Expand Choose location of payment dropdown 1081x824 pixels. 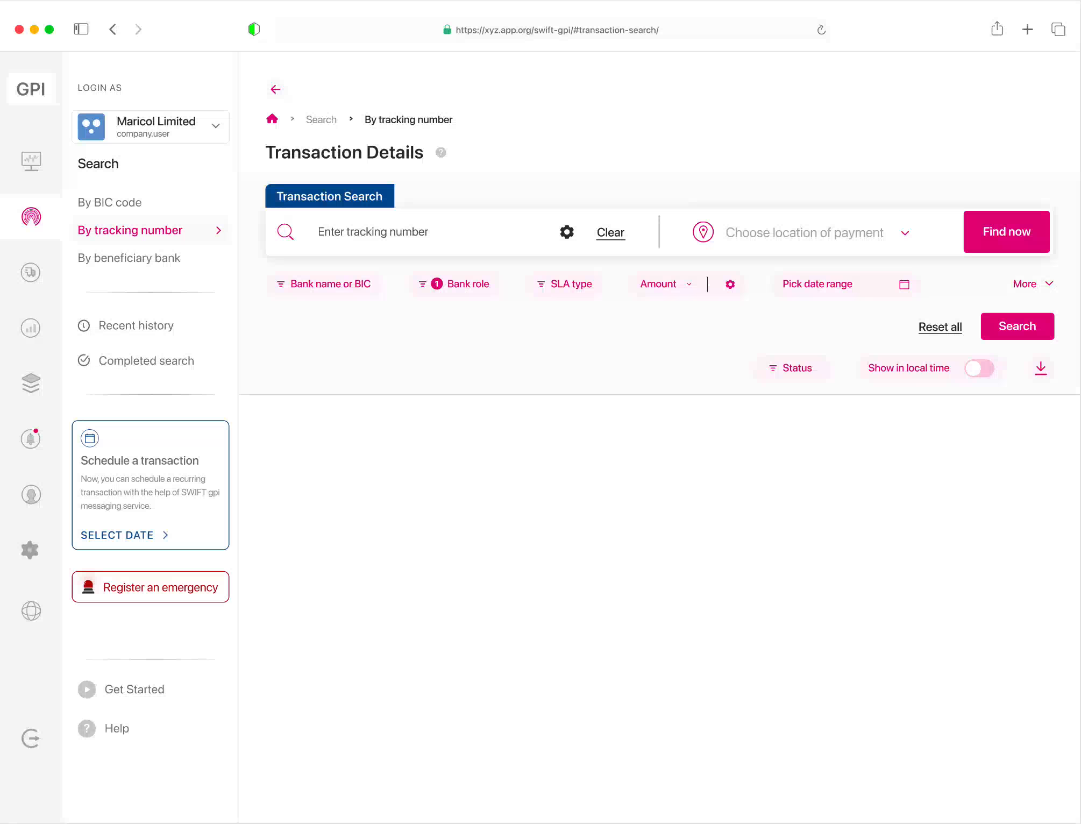[905, 232]
